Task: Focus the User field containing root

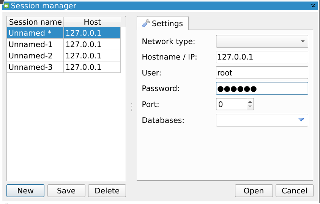Action: [262, 73]
